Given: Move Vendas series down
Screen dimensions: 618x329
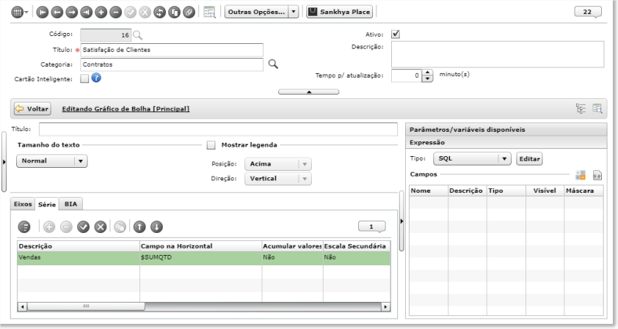Looking at the screenshot, I should click(156, 226).
